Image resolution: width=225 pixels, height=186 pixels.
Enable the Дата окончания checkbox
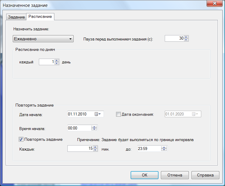[118, 114]
